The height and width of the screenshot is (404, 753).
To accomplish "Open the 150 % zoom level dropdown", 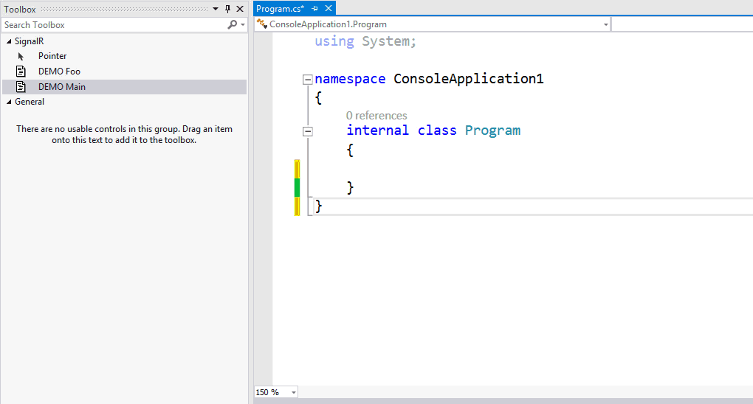I will click(x=293, y=392).
